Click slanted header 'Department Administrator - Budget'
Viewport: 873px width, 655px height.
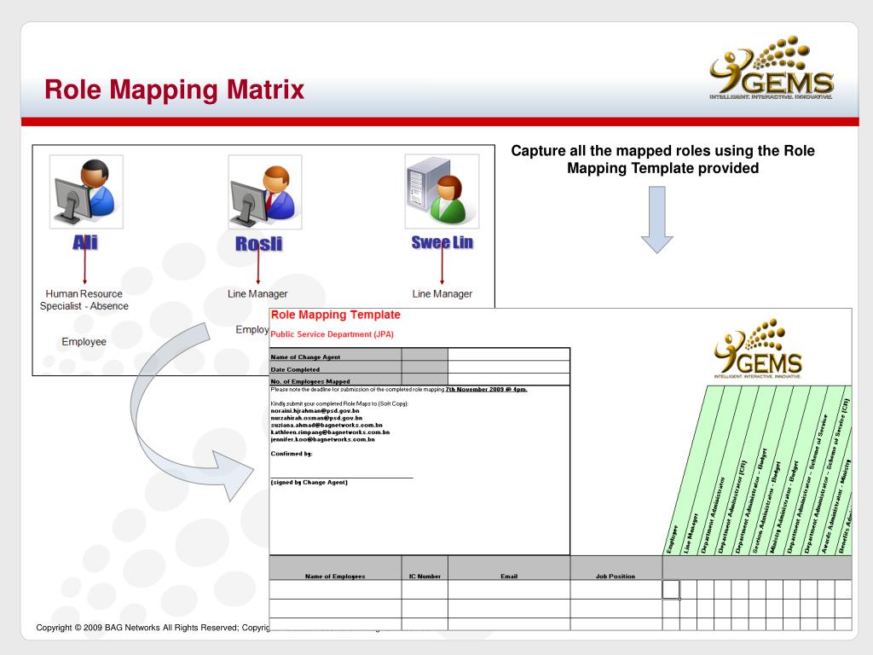click(750, 500)
